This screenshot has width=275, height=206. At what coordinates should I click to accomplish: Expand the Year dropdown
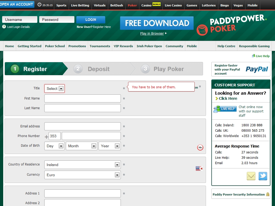pyautogui.click(x=110, y=146)
